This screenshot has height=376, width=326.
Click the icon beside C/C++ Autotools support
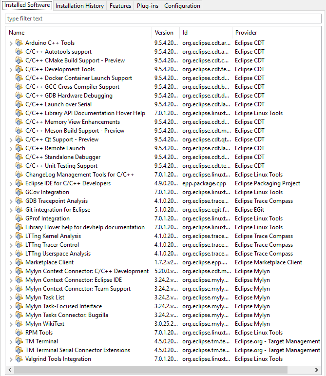[19, 52]
